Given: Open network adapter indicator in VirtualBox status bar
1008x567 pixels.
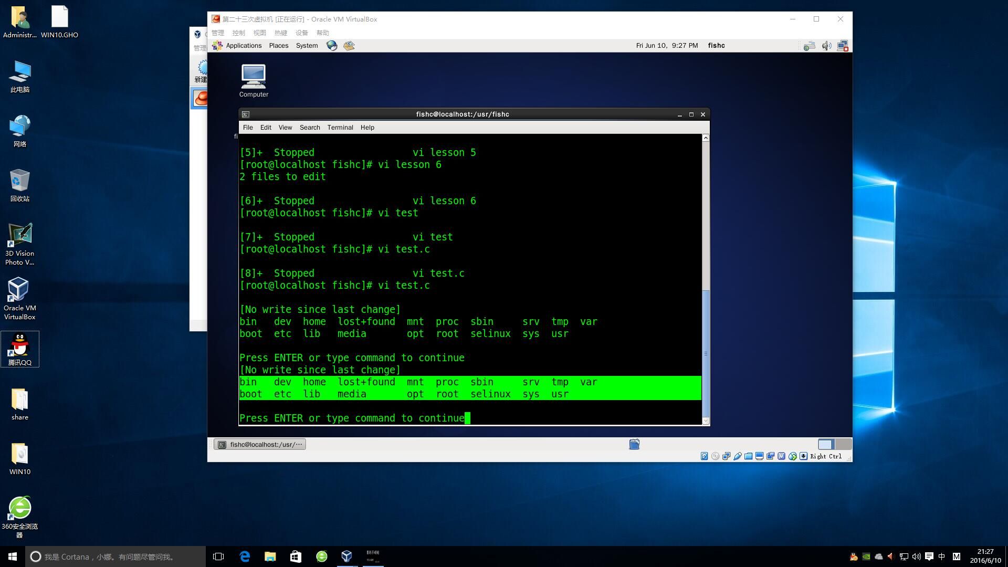Looking at the screenshot, I should pos(726,456).
